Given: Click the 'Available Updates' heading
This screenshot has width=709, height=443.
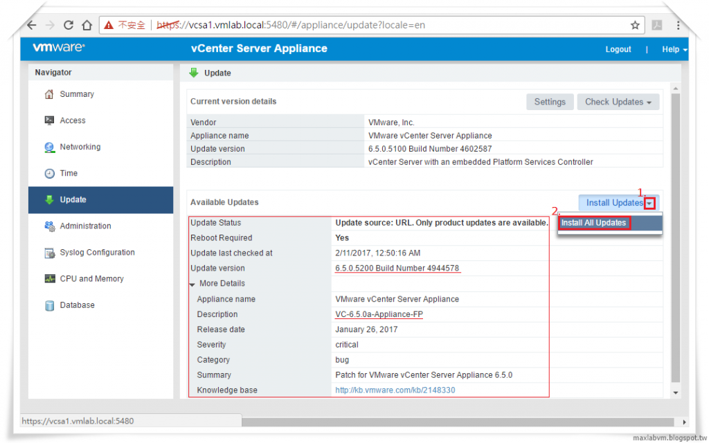Looking at the screenshot, I should pos(224,202).
